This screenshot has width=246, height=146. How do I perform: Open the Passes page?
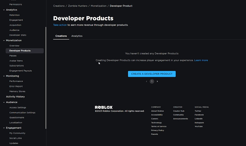click(x=13, y=56)
